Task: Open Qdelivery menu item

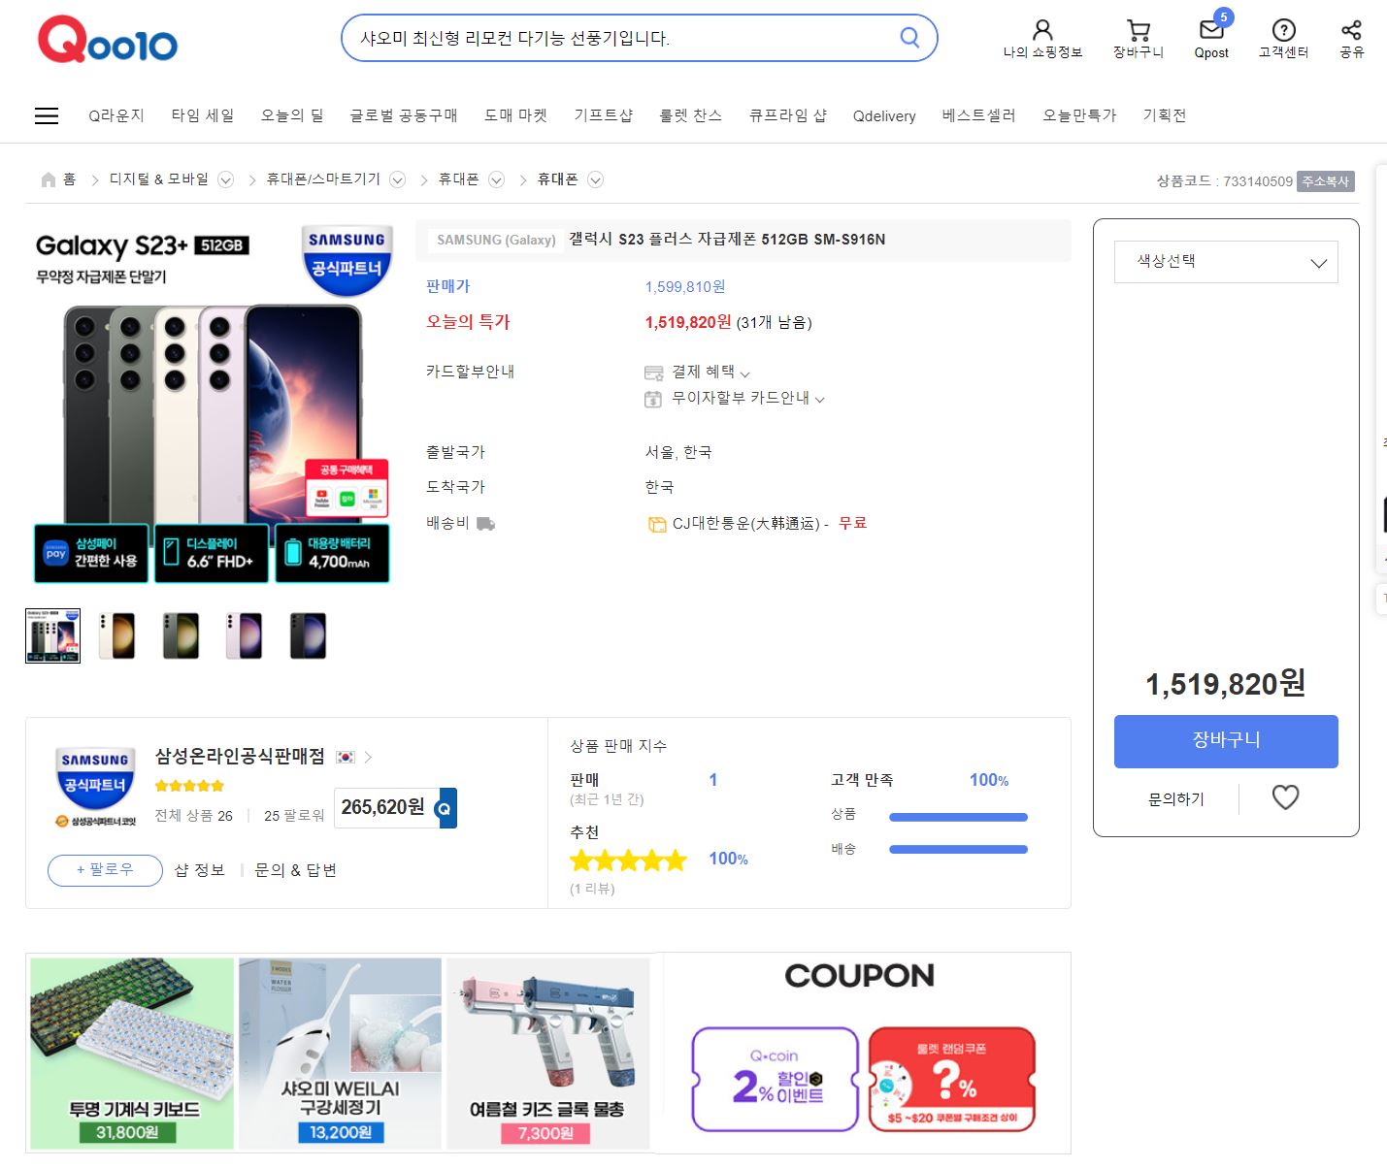Action: click(x=884, y=116)
